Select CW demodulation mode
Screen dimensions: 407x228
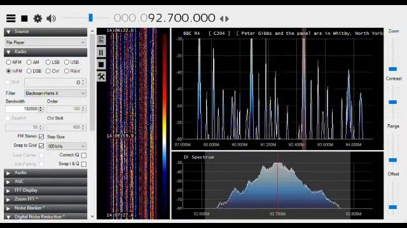click(48, 71)
